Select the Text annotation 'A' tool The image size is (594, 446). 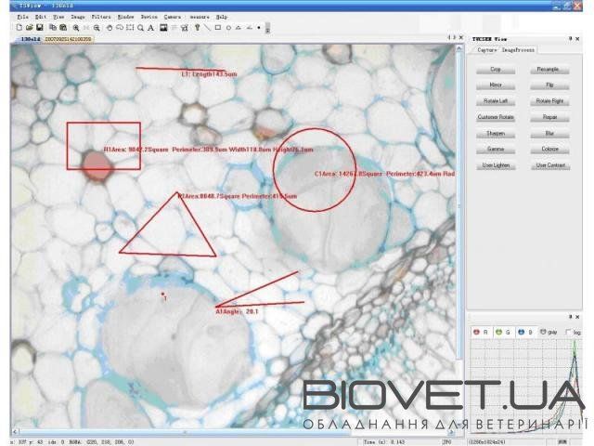click(x=150, y=28)
